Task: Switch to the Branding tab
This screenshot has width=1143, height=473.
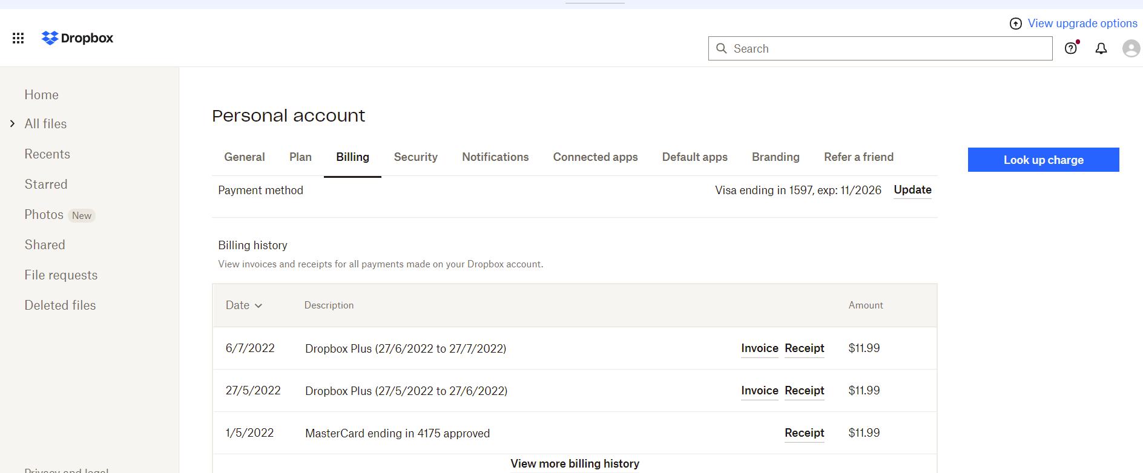Action: point(776,157)
